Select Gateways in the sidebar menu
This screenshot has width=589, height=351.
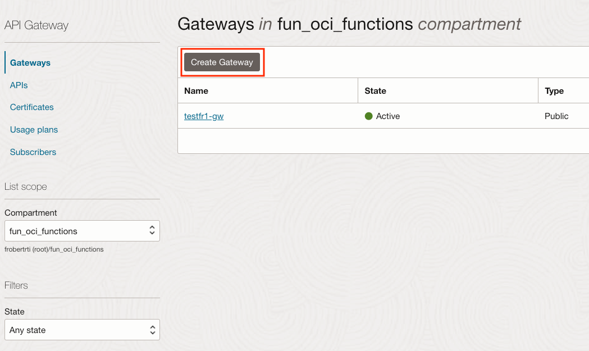30,63
